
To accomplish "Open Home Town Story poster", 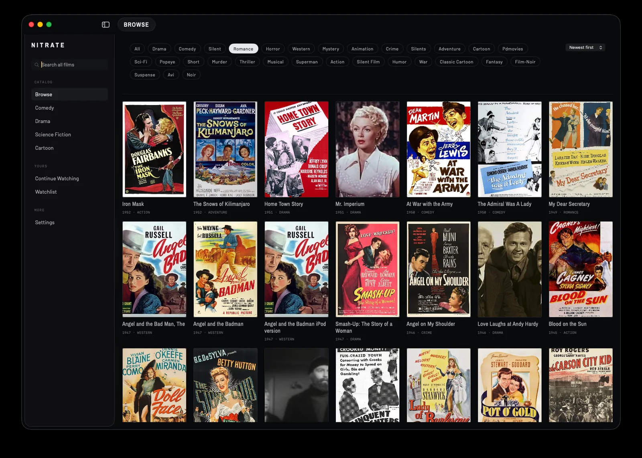I will coord(297,149).
